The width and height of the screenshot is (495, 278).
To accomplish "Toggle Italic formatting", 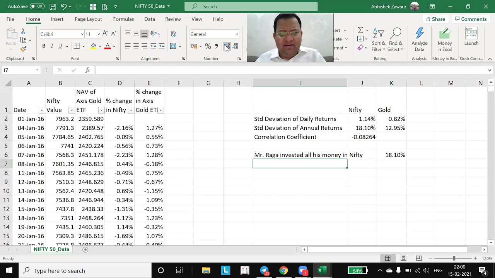I will point(52,46).
